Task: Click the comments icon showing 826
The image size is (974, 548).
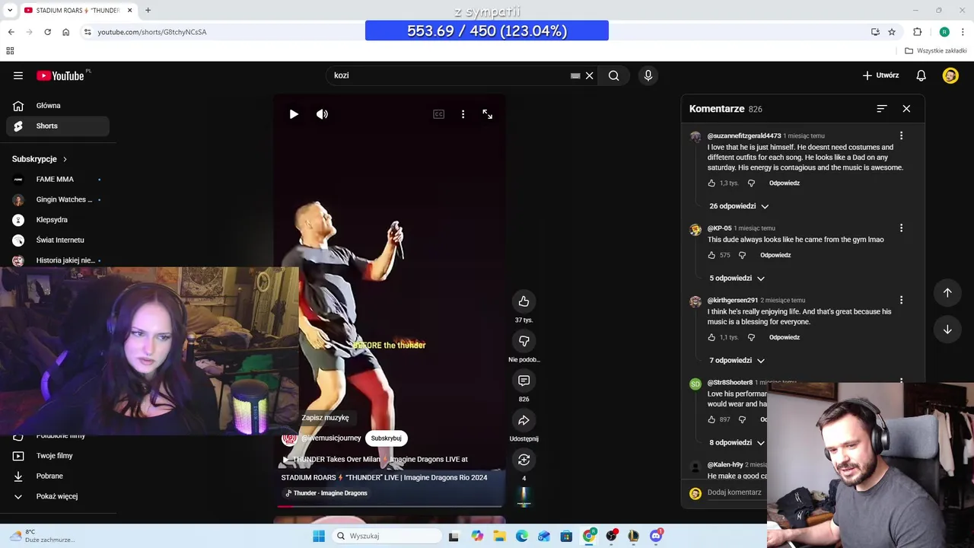Action: click(524, 381)
